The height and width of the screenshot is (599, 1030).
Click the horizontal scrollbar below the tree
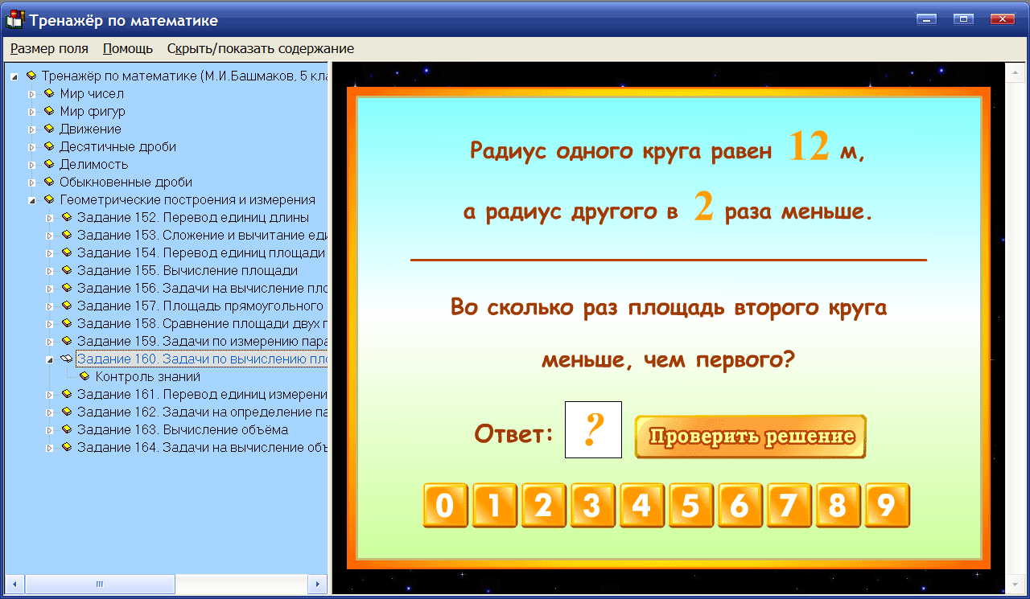click(99, 584)
